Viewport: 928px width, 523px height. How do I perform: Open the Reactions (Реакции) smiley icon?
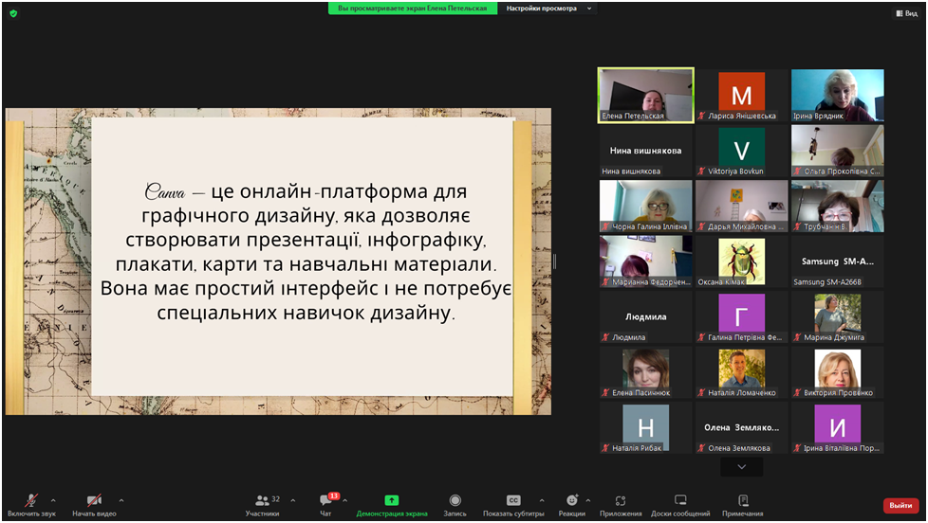pos(571,500)
